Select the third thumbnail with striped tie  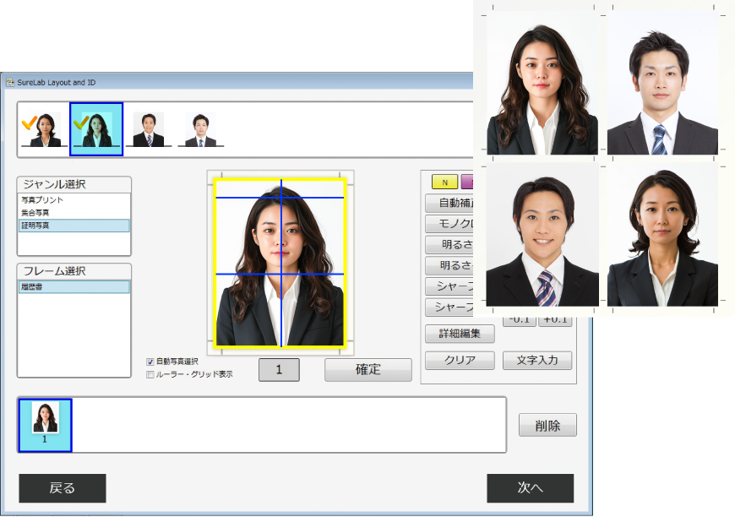click(149, 129)
